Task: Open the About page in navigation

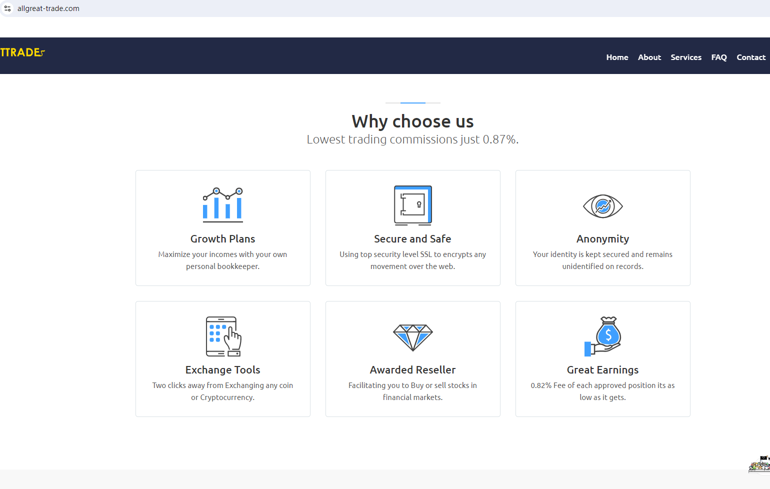Action: click(x=649, y=57)
